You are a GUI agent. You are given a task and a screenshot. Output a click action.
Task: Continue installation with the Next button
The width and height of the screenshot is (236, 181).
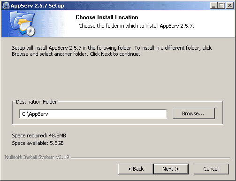(171, 169)
